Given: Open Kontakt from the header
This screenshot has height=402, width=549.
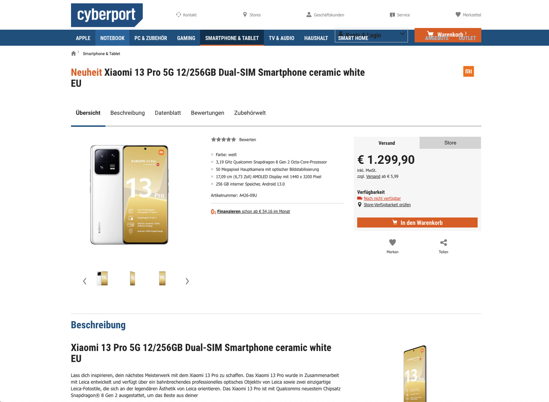Looking at the screenshot, I should [x=187, y=15].
